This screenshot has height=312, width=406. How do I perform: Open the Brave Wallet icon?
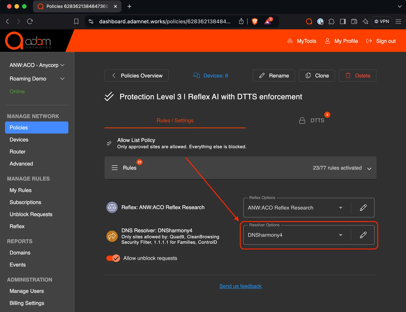(354, 22)
